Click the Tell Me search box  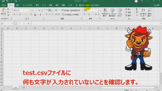click(88, 5)
